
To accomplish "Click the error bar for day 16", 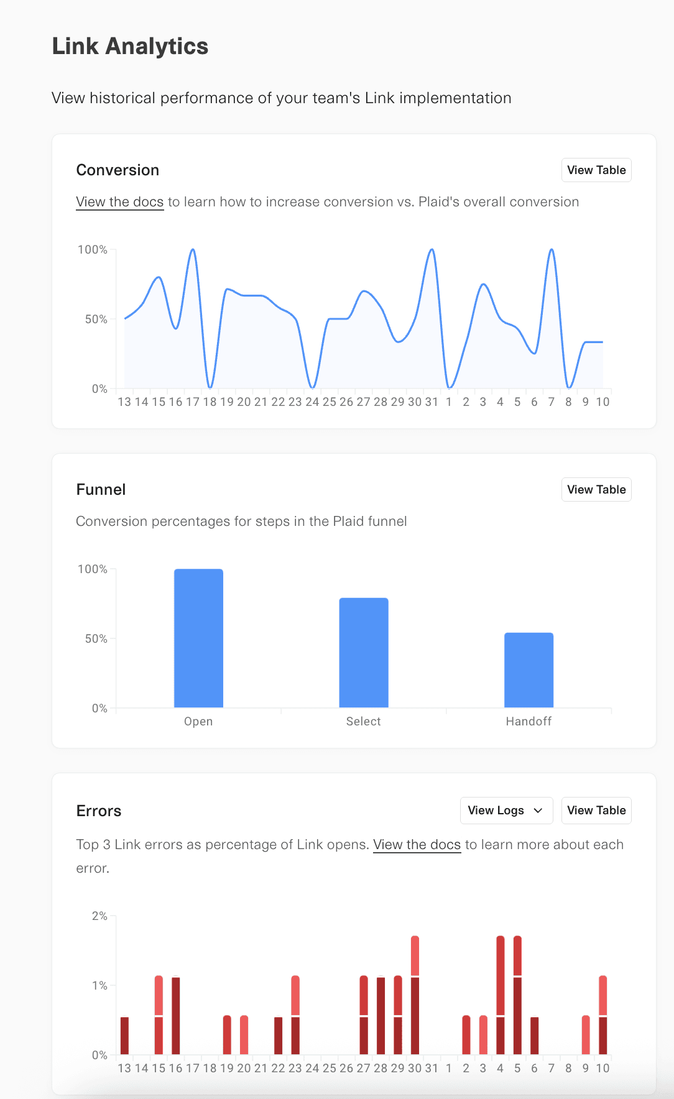I will [176, 1016].
